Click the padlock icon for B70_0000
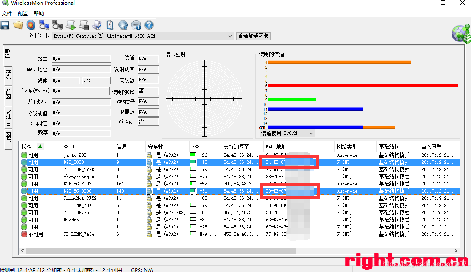Screen dimensions: 471x272 click(x=149, y=162)
